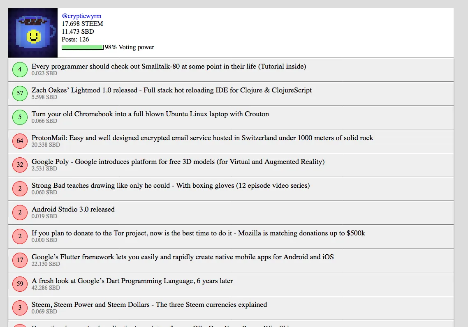Click the 20.338 SBD payout value
This screenshot has height=327, width=468.
click(x=46, y=145)
